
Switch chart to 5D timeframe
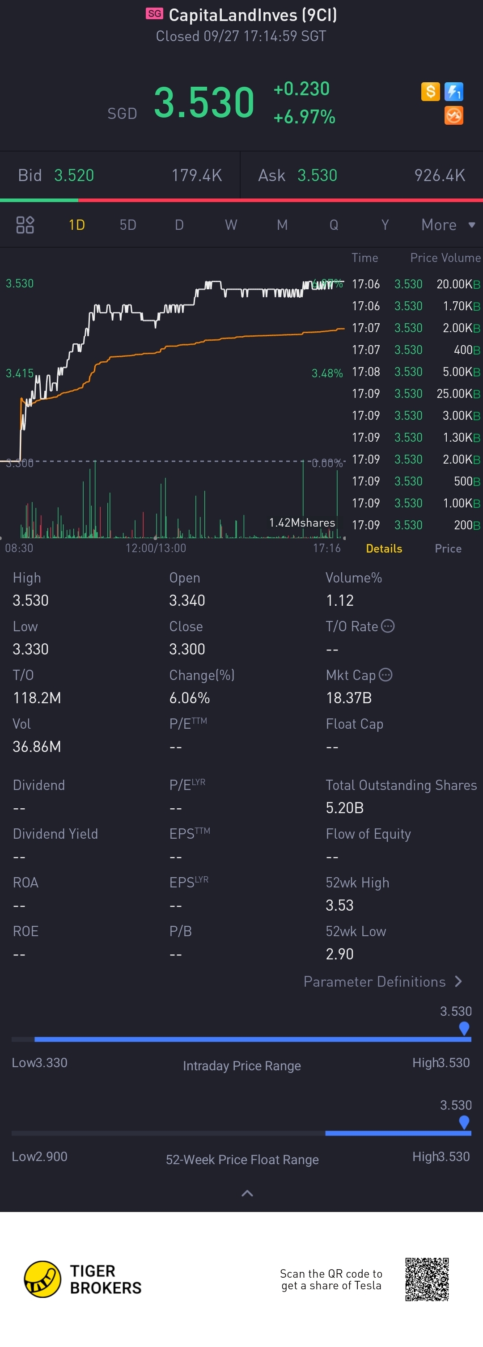[128, 225]
